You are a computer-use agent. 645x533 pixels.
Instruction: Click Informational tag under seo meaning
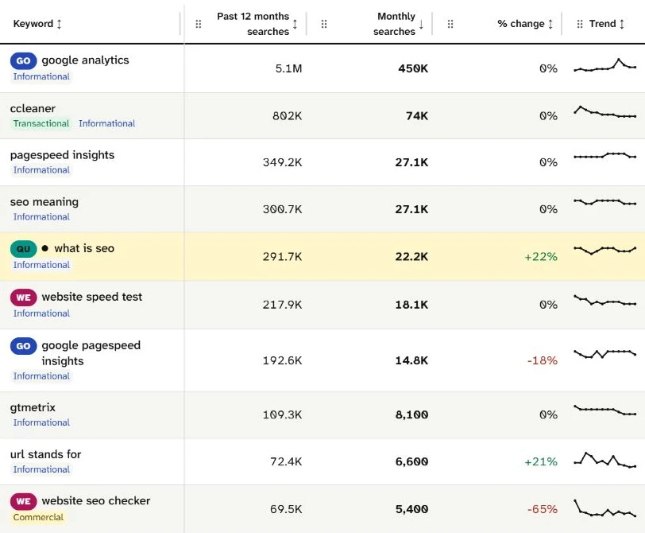(41, 217)
